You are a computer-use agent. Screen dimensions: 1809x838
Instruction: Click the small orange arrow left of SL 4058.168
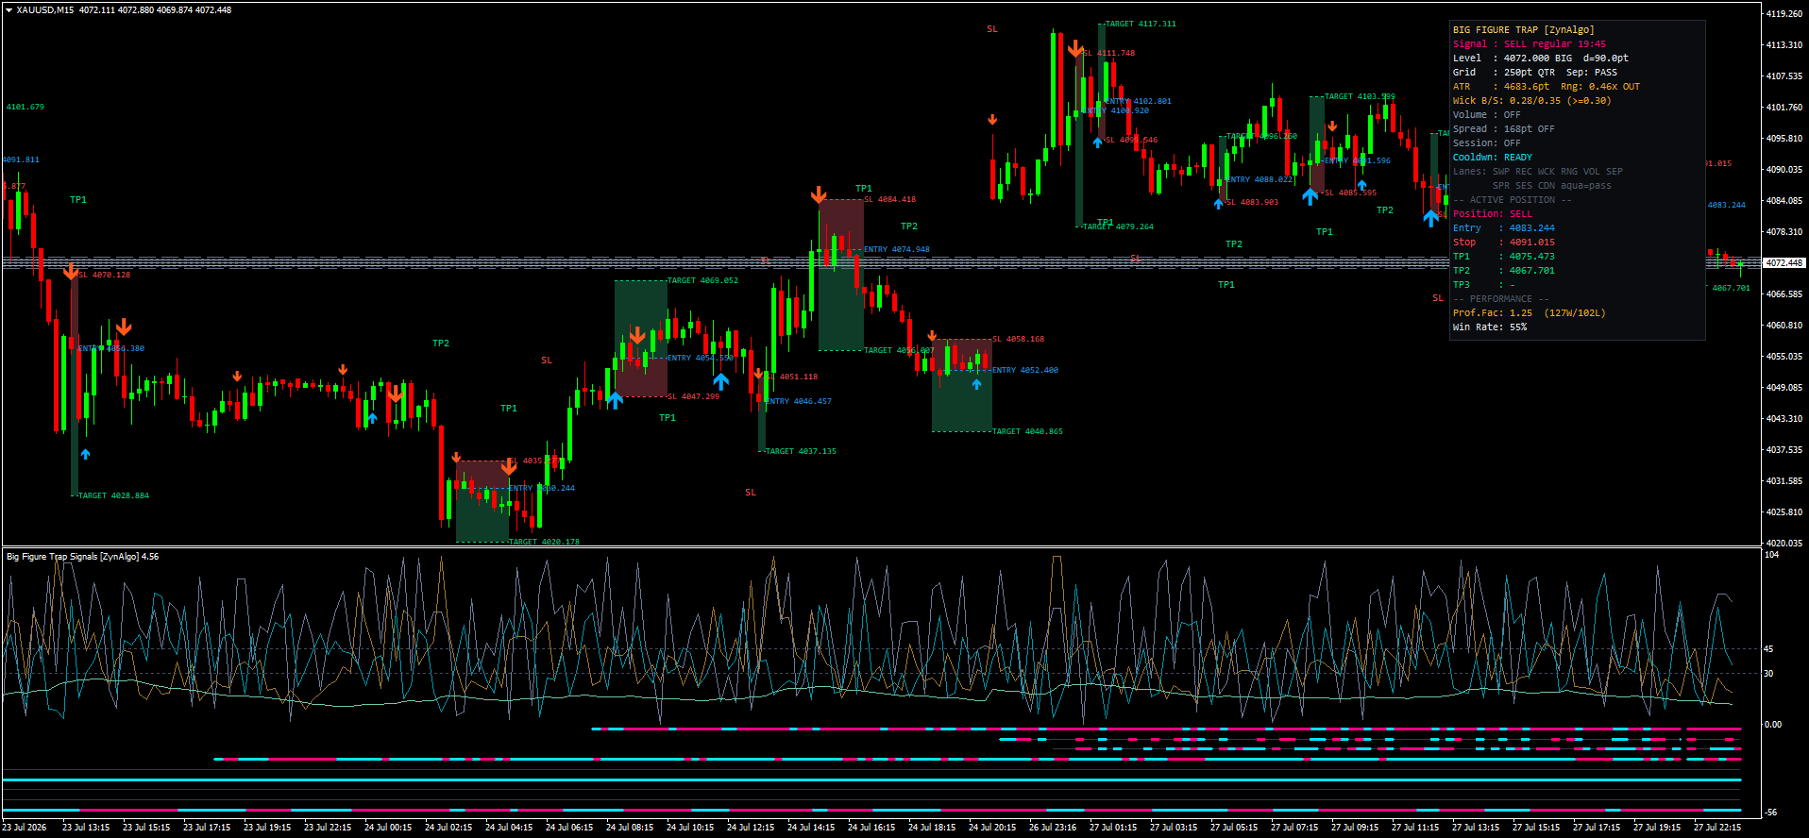(932, 336)
